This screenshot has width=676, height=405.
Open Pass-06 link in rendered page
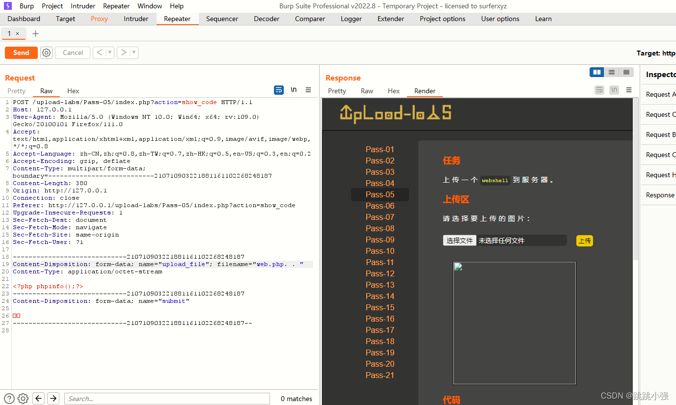point(380,206)
